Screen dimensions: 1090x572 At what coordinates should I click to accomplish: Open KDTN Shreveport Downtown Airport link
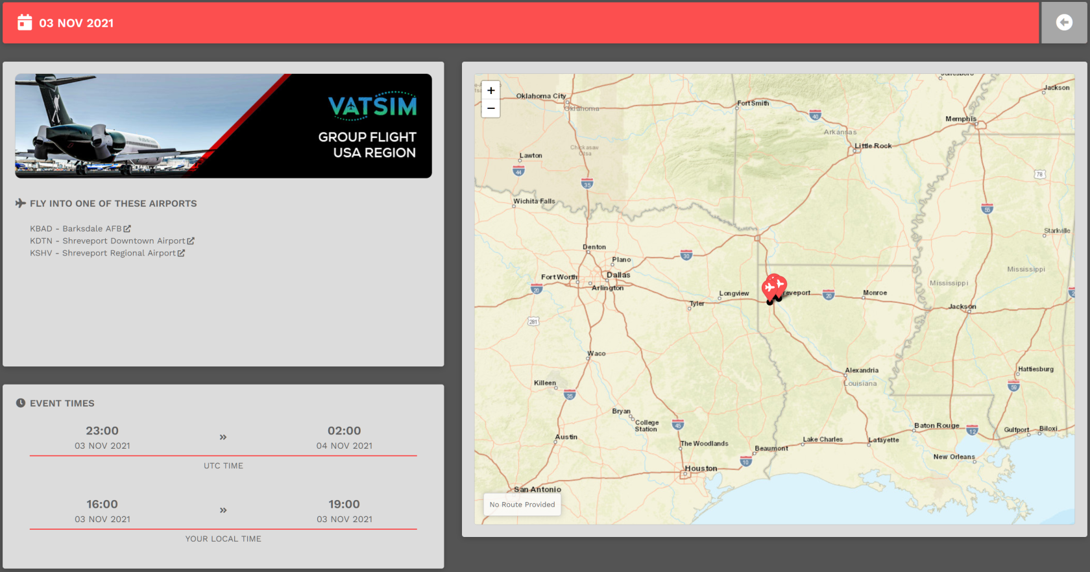[x=112, y=241]
